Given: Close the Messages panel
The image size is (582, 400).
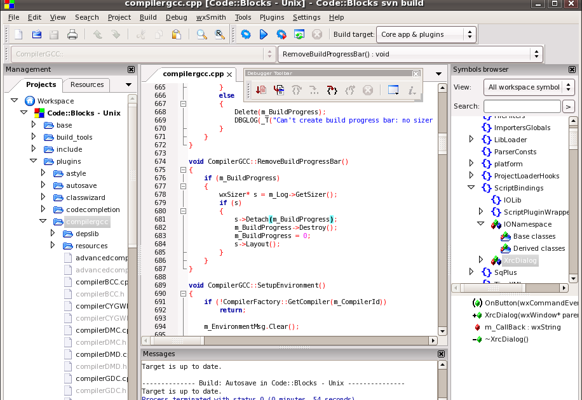Looking at the screenshot, I should [442, 354].
